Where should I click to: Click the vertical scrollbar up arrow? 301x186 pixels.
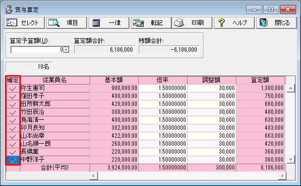(291, 89)
